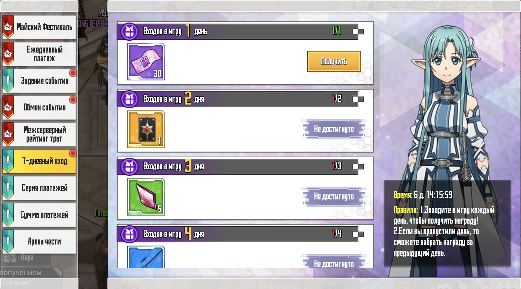Open the Серия платежей tab
Image resolution: width=521 pixels, height=289 pixels.
[39, 188]
